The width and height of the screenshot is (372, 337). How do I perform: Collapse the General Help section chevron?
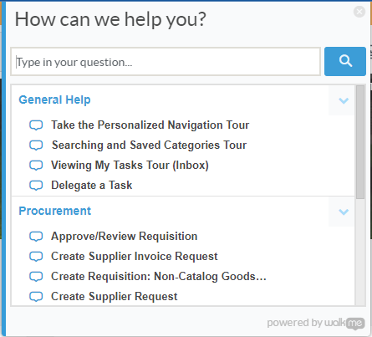[344, 100]
